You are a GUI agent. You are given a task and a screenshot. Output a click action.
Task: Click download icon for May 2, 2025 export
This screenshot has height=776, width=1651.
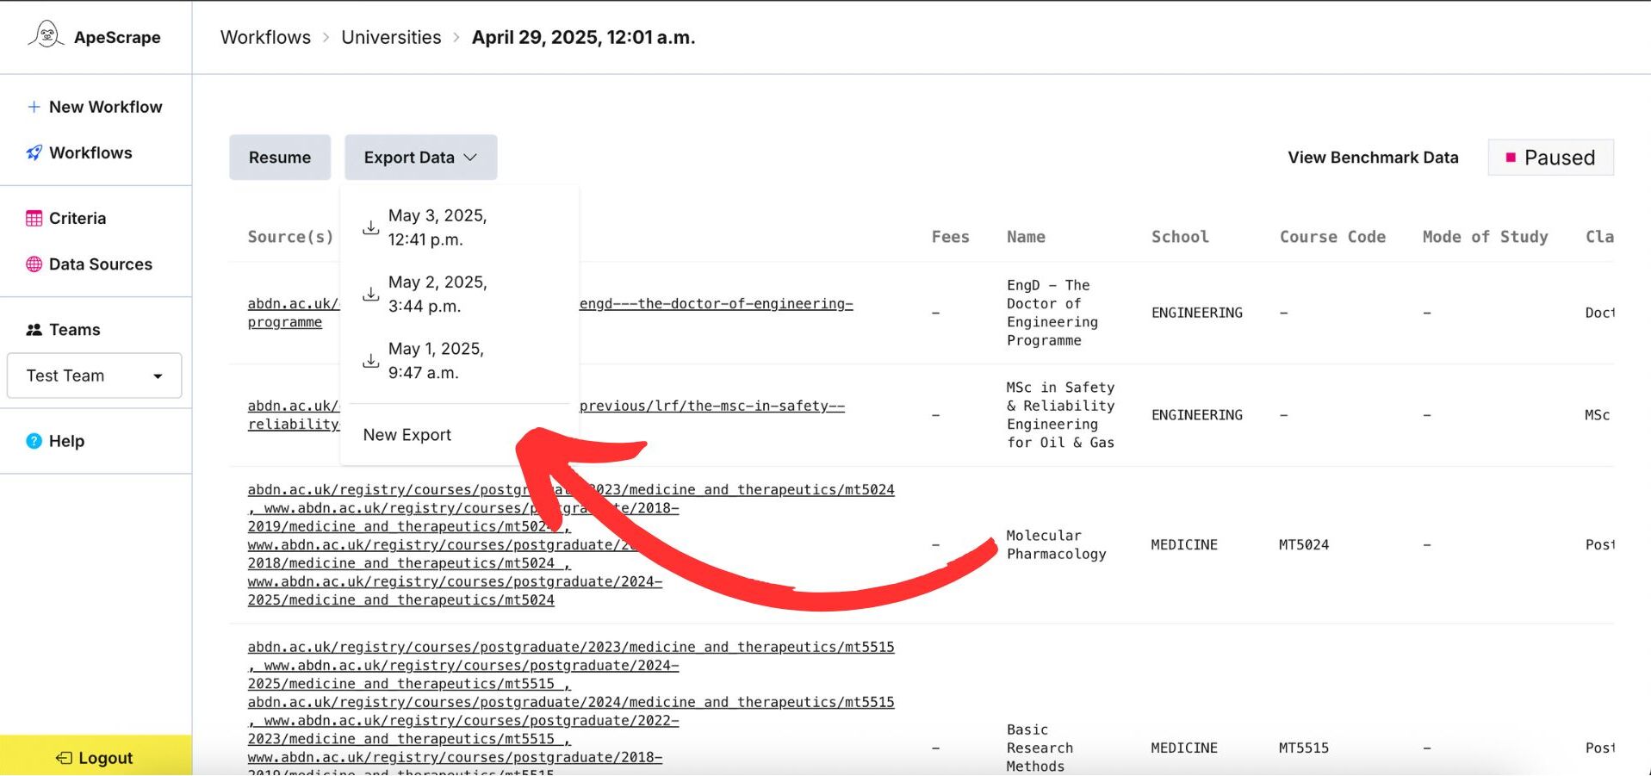tap(370, 294)
